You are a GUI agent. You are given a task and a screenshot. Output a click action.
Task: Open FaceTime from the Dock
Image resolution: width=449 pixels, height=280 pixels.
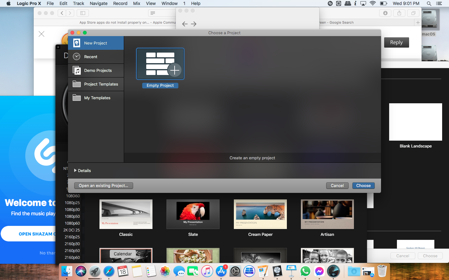[x=193, y=271]
